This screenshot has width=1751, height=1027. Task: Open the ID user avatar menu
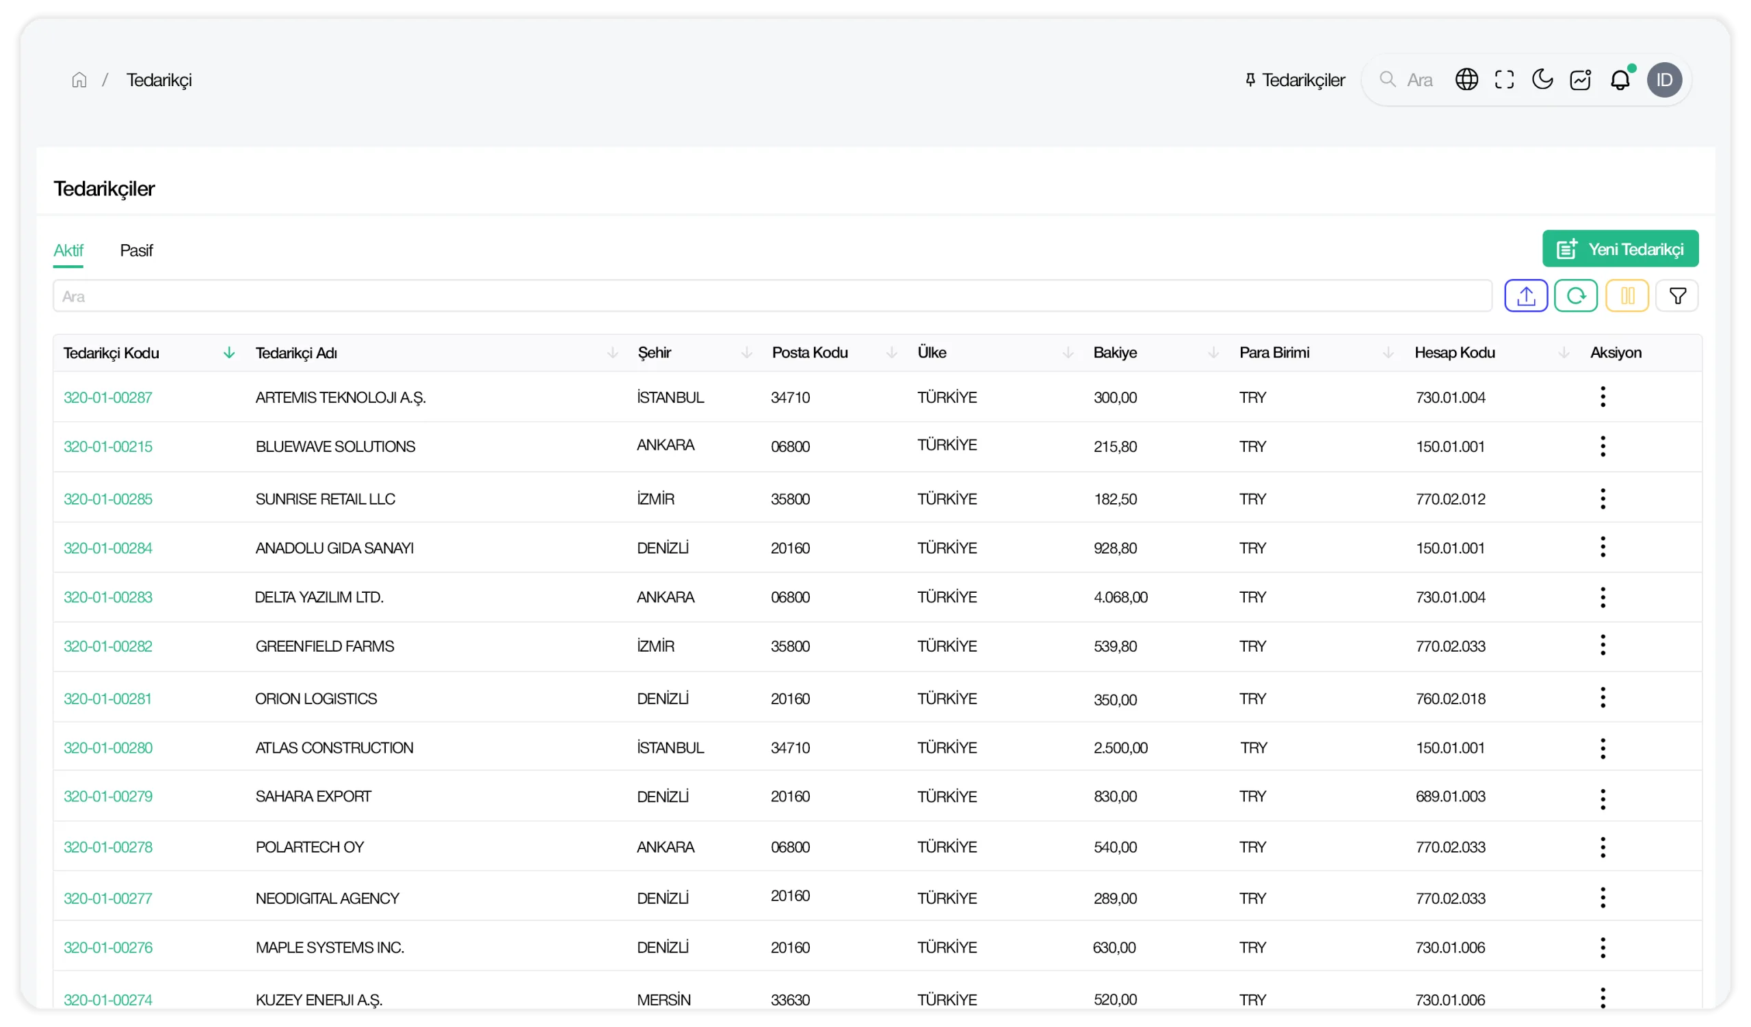coord(1665,80)
